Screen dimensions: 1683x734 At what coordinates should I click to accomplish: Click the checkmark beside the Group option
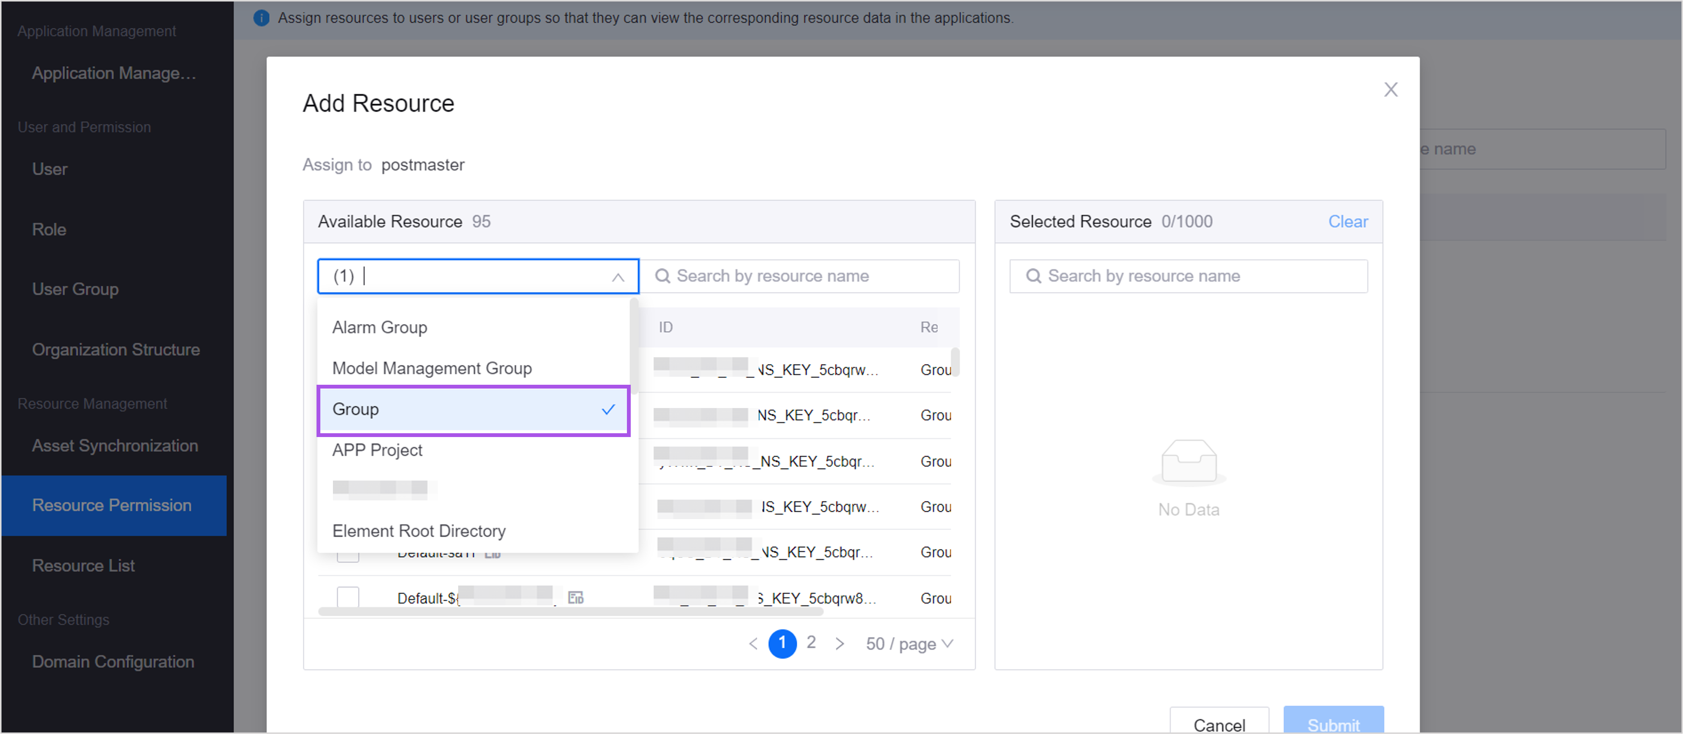click(x=607, y=410)
